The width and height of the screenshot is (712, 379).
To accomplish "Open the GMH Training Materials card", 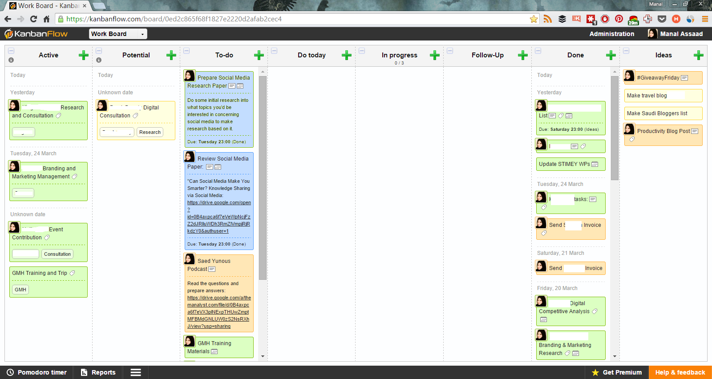I will point(219,347).
